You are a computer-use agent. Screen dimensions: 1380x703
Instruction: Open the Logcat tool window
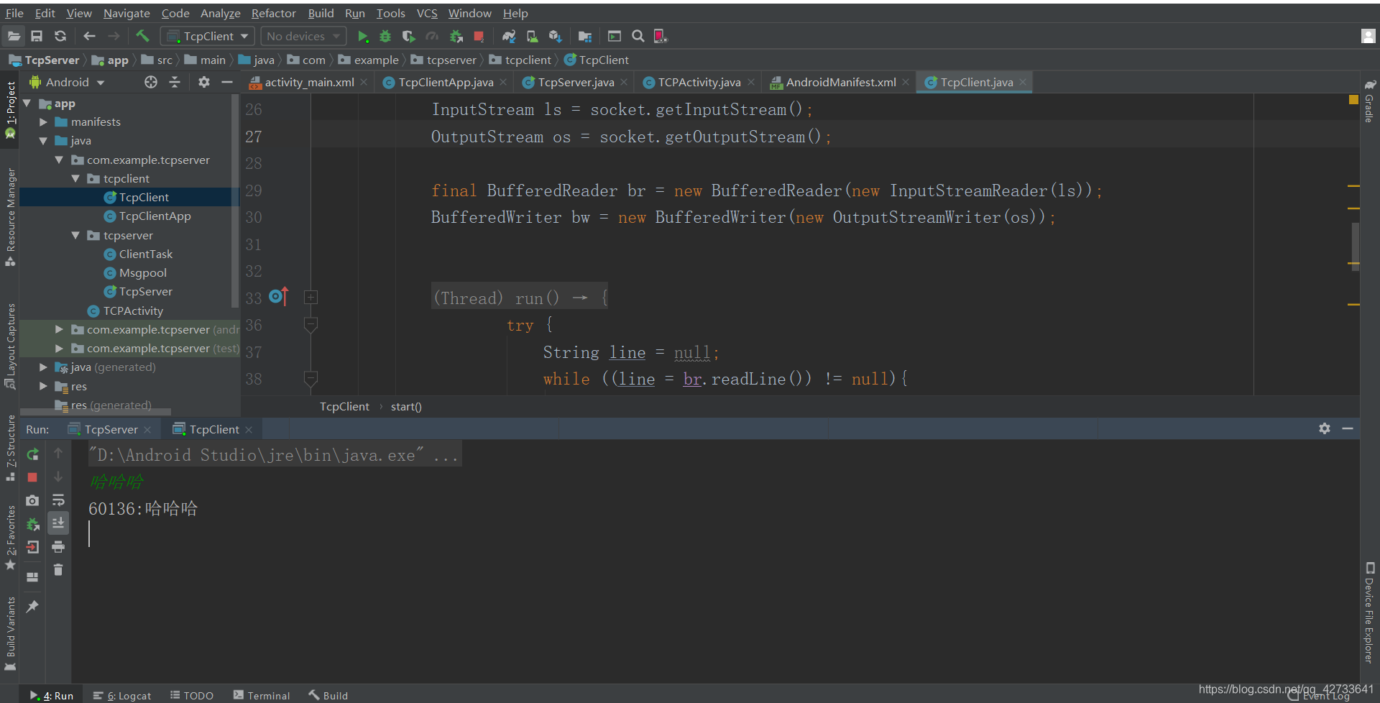123,696
